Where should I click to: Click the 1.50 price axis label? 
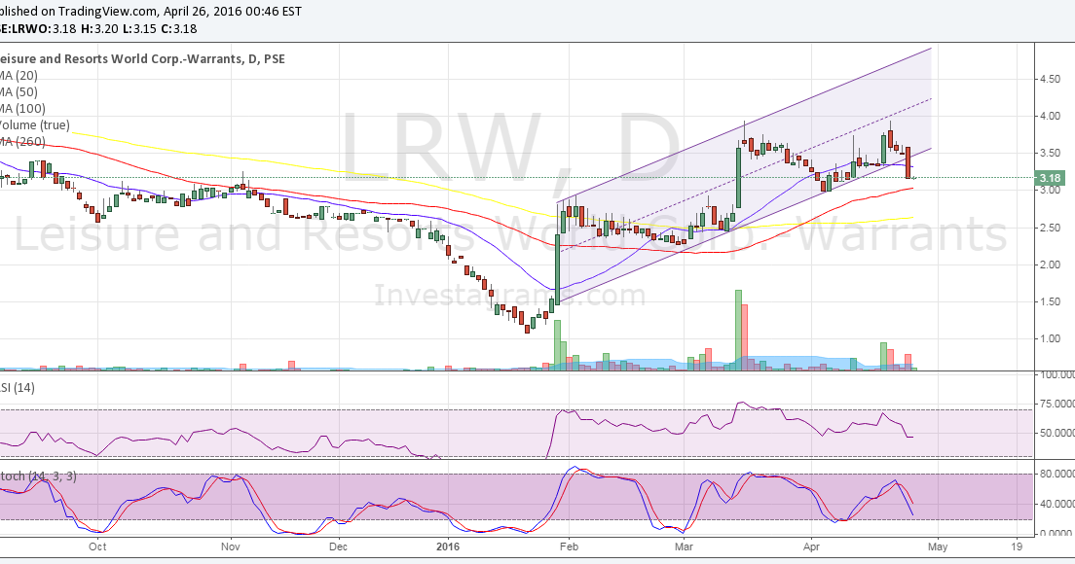tap(1051, 301)
